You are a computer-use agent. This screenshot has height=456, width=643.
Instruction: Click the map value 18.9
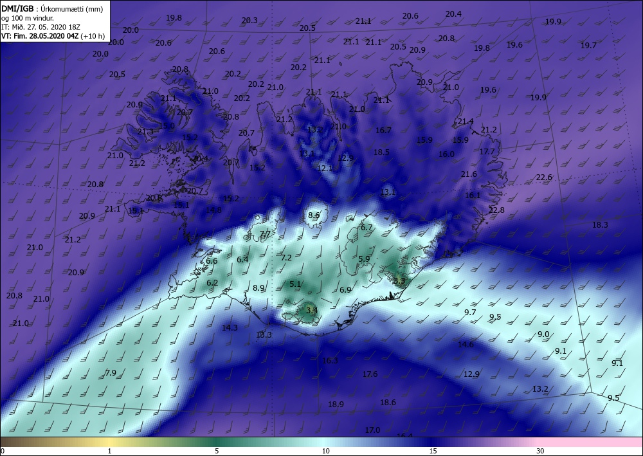(336, 405)
